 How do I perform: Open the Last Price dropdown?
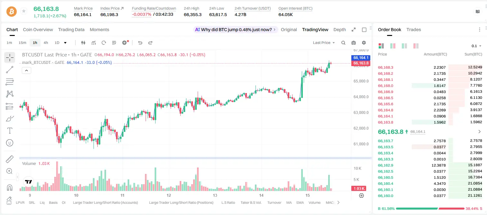click(x=324, y=43)
